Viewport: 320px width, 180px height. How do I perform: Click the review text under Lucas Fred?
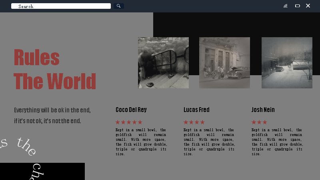(x=209, y=142)
